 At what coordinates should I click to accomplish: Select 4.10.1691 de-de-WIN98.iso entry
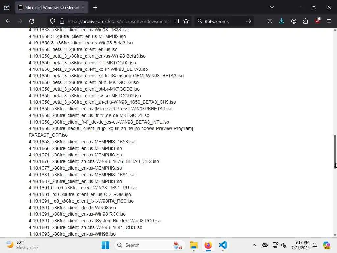pos(72,208)
